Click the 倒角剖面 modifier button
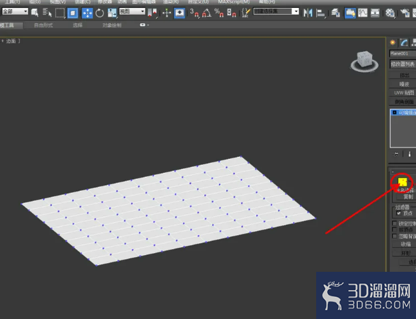The height and width of the screenshot is (319, 416). pyautogui.click(x=403, y=102)
